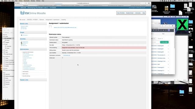The width and height of the screenshot is (195, 109).
Task: Click filter by name field in project window
Action: [x=155, y=42]
